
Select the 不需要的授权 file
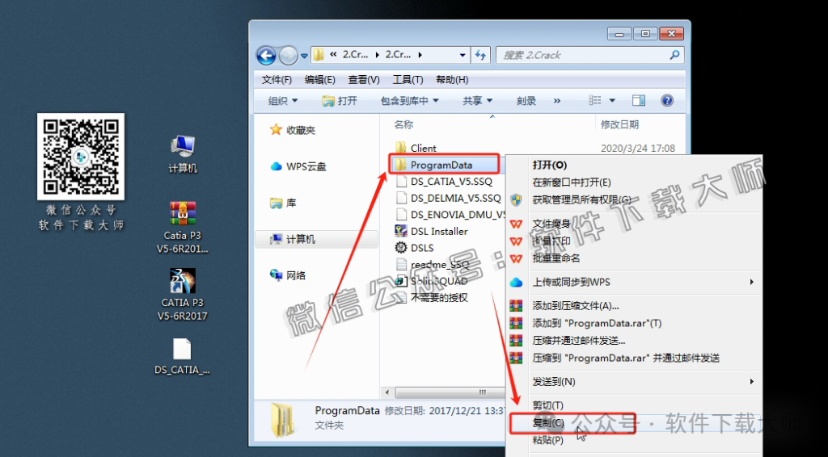pyautogui.click(x=432, y=298)
